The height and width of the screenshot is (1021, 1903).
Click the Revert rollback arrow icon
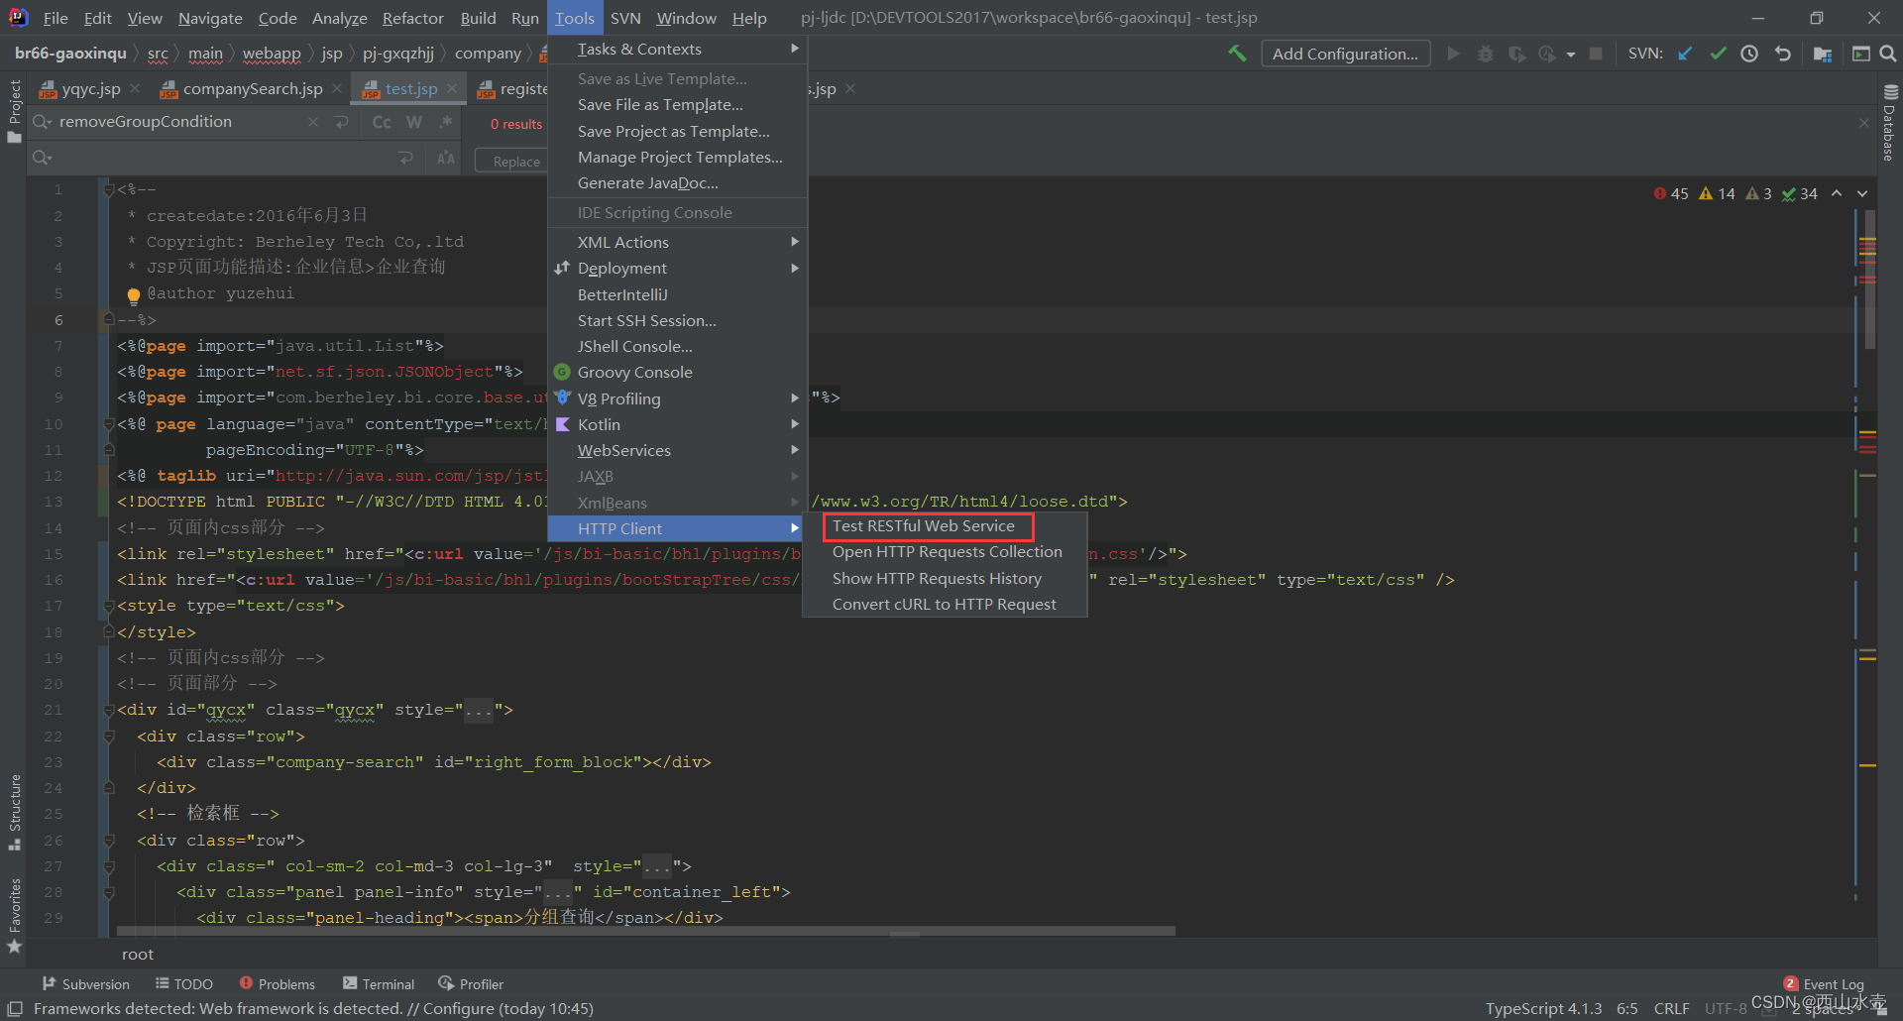click(x=1783, y=54)
